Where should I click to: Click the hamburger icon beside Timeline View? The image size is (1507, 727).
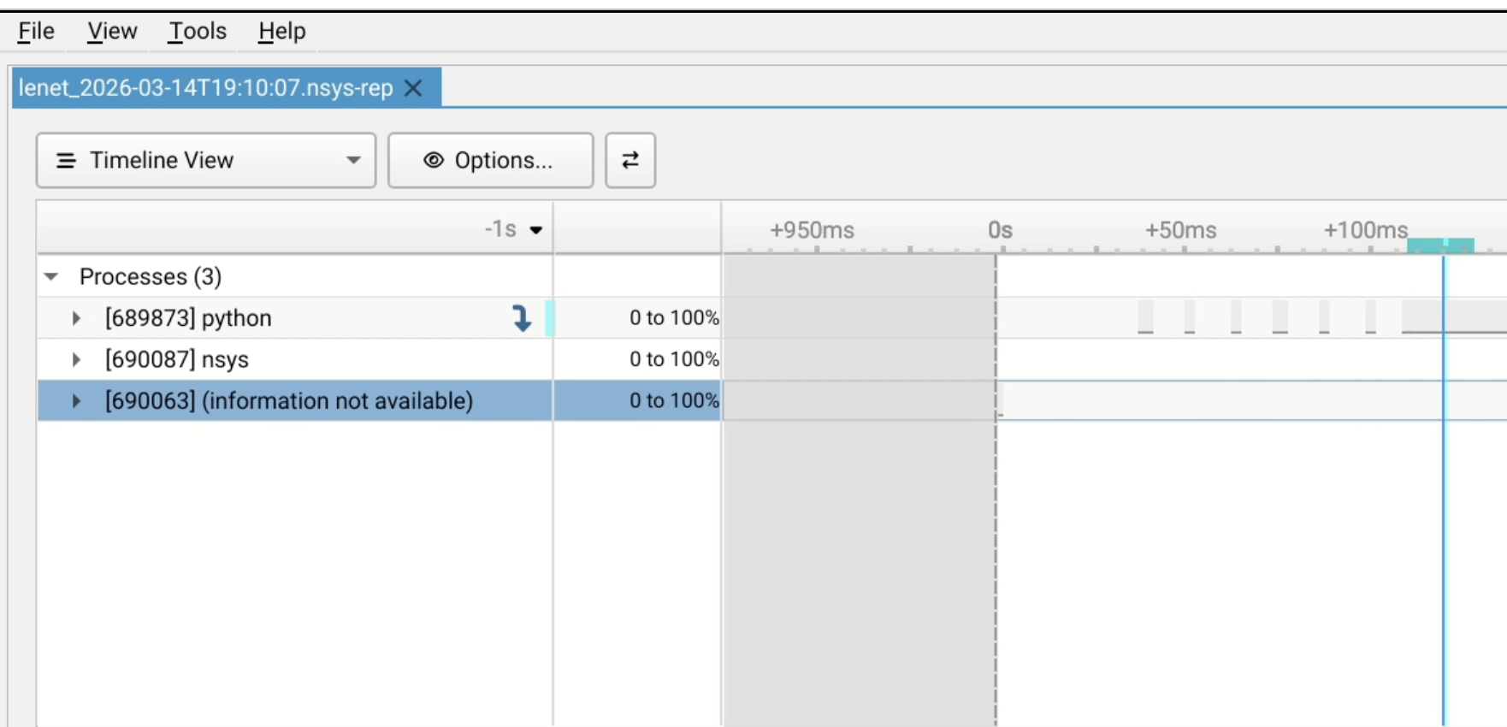(66, 160)
